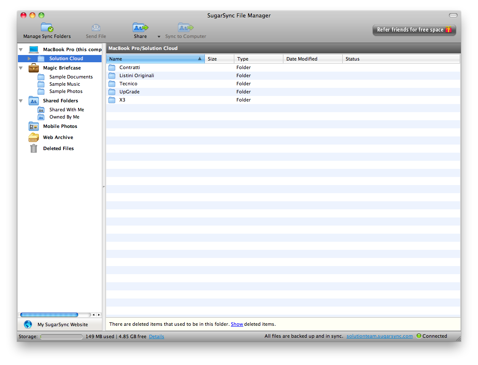Select the UpGrade folder row
The height and width of the screenshot is (365, 478).
[x=283, y=92]
